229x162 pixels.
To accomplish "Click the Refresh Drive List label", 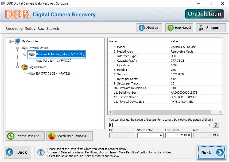I will point(27,136).
